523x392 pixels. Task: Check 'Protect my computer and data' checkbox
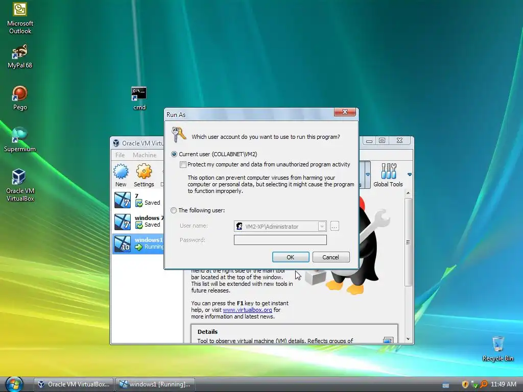[183, 164]
